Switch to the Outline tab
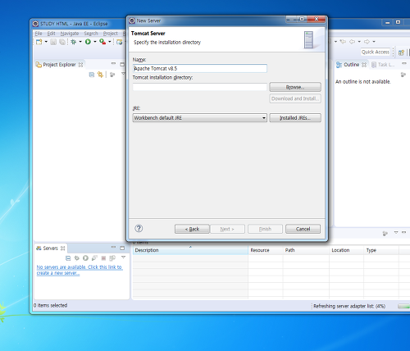Screen dimensions: 410x351 (351, 65)
